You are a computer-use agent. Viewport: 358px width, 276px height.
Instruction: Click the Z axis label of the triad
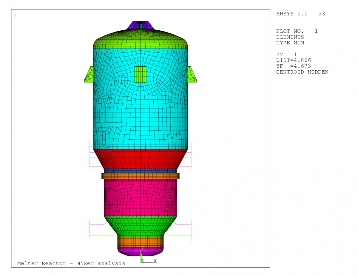[142, 261]
